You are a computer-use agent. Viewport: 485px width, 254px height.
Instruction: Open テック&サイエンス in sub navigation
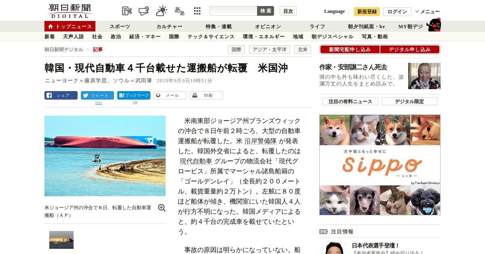211,37
